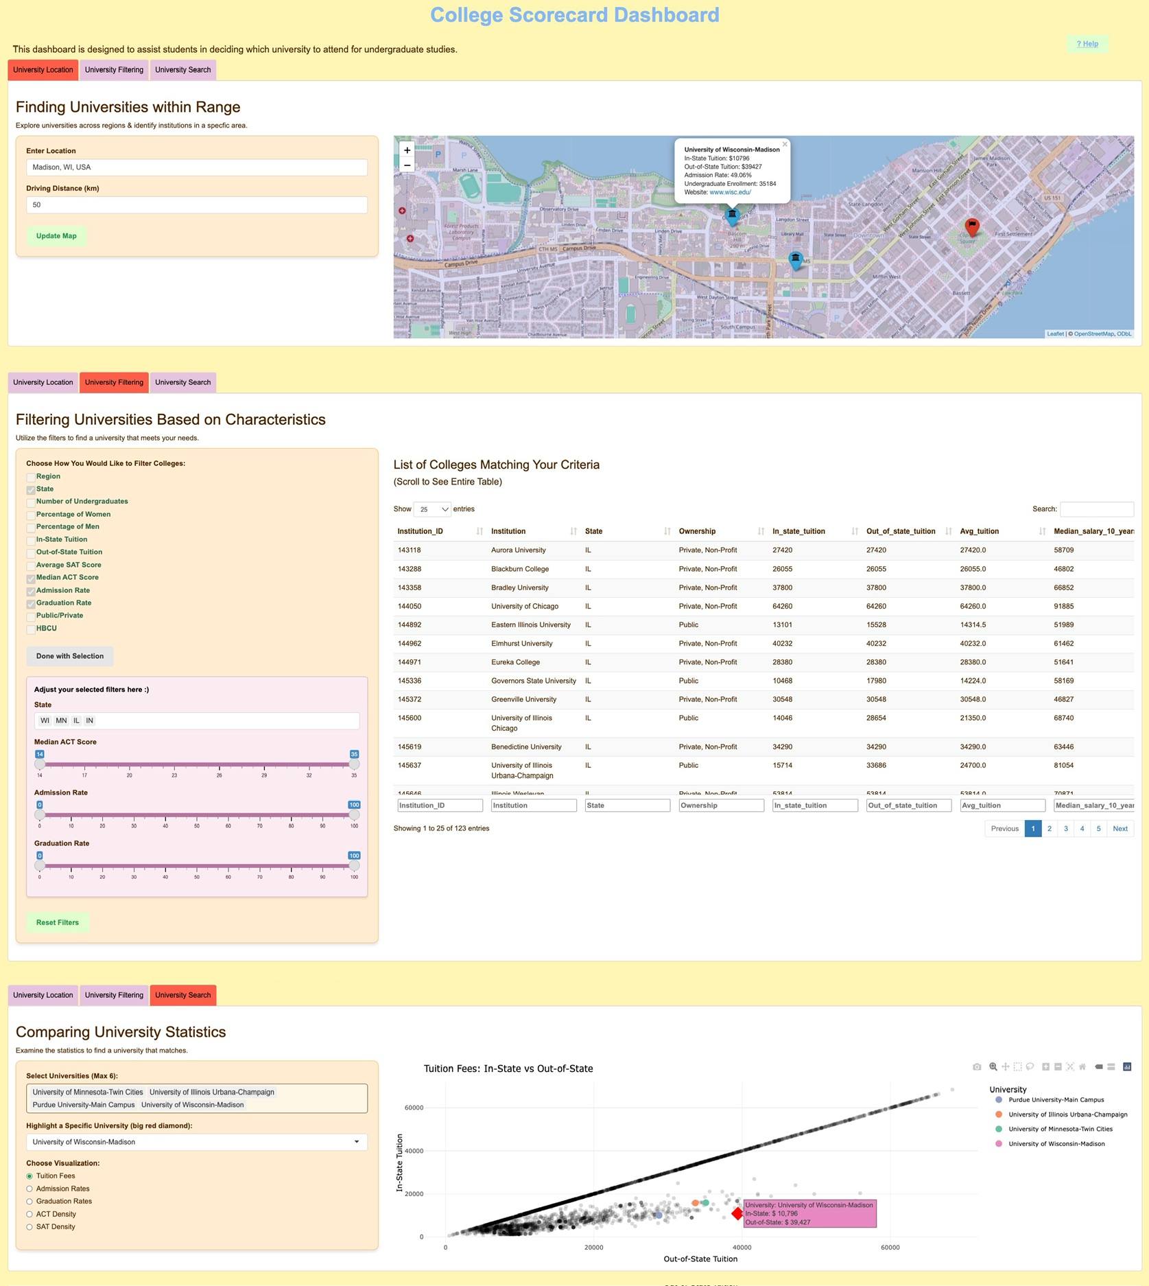Select the Pan tool in plot toolbar
The height and width of the screenshot is (1286, 1149).
click(1006, 1066)
